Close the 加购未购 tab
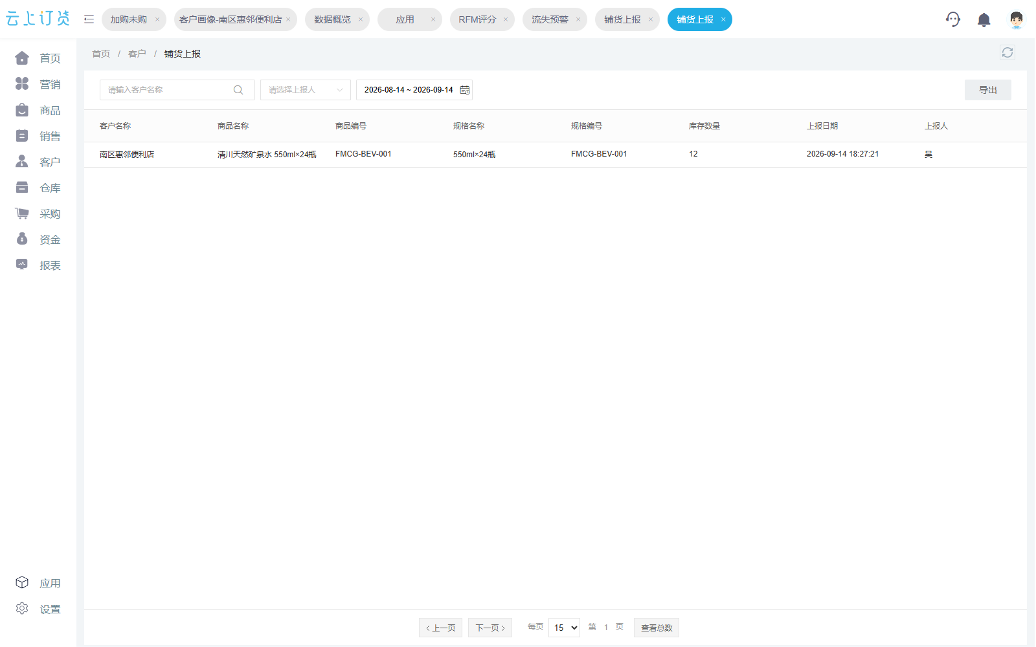This screenshot has width=1036, height=647. click(x=157, y=19)
